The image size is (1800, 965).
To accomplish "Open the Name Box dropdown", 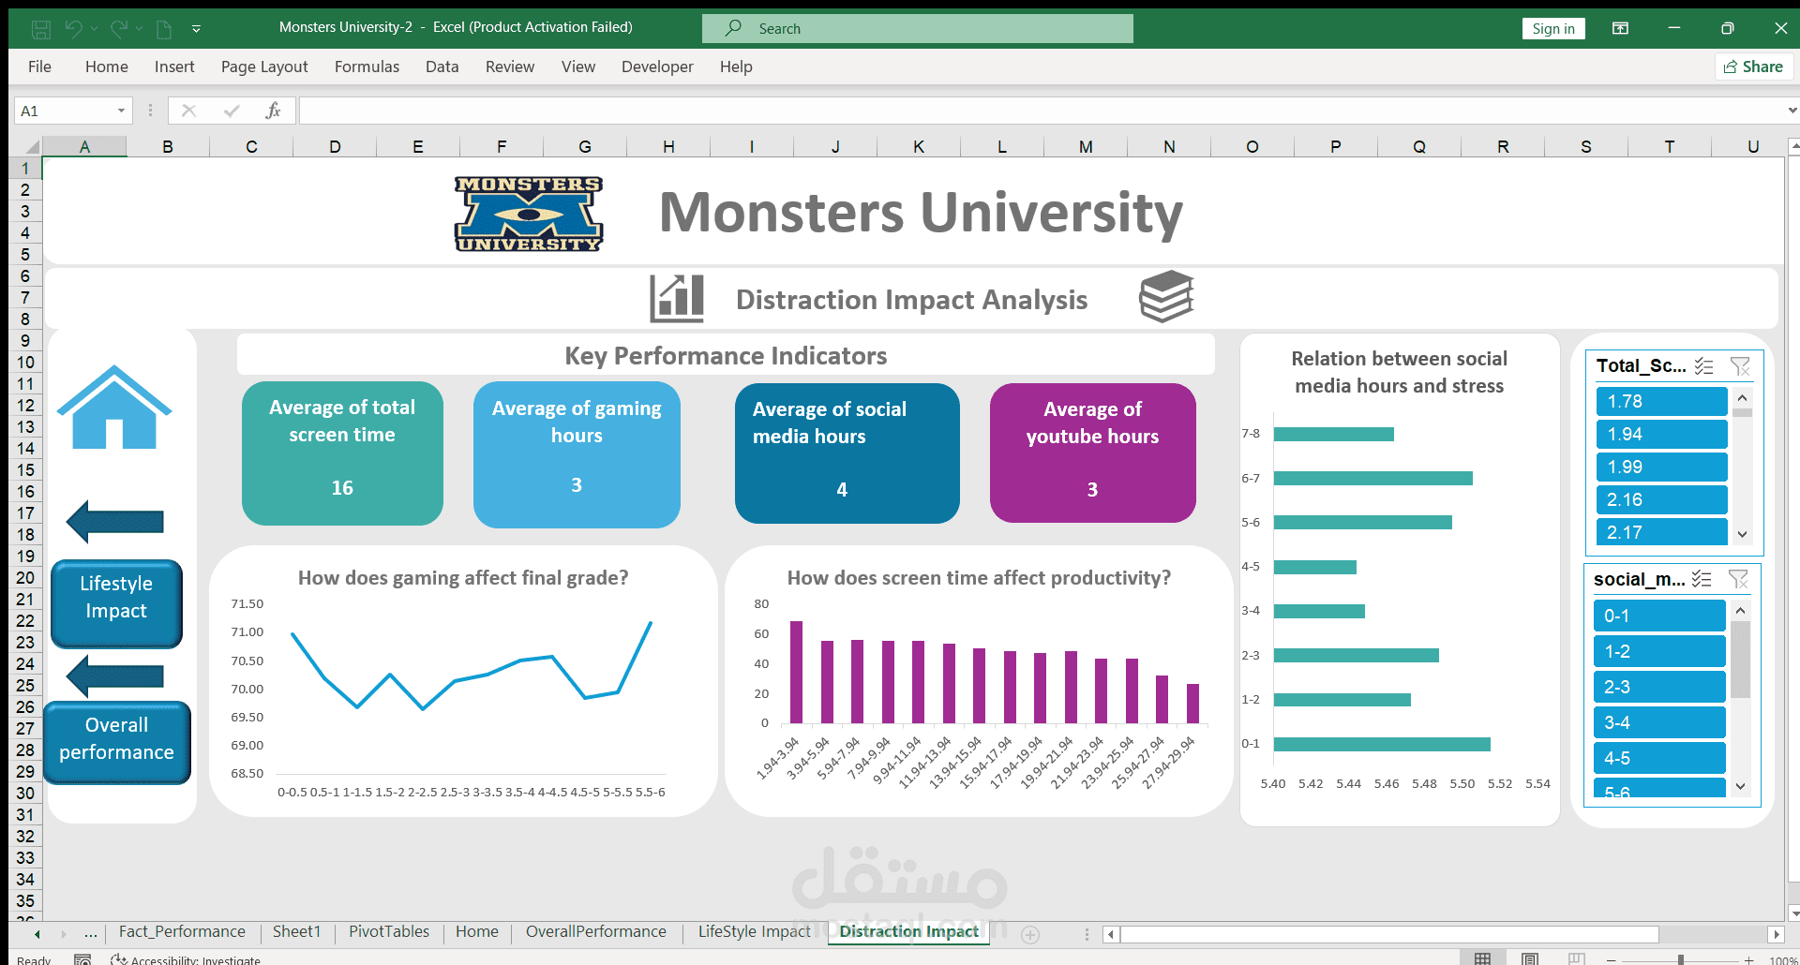I will [121, 111].
